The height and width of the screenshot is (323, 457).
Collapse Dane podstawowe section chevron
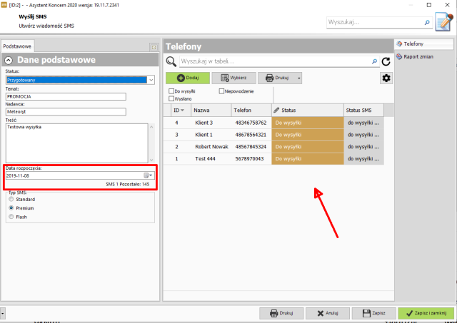coord(9,60)
